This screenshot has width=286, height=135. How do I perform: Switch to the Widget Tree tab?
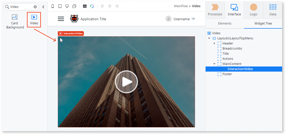click(263, 24)
